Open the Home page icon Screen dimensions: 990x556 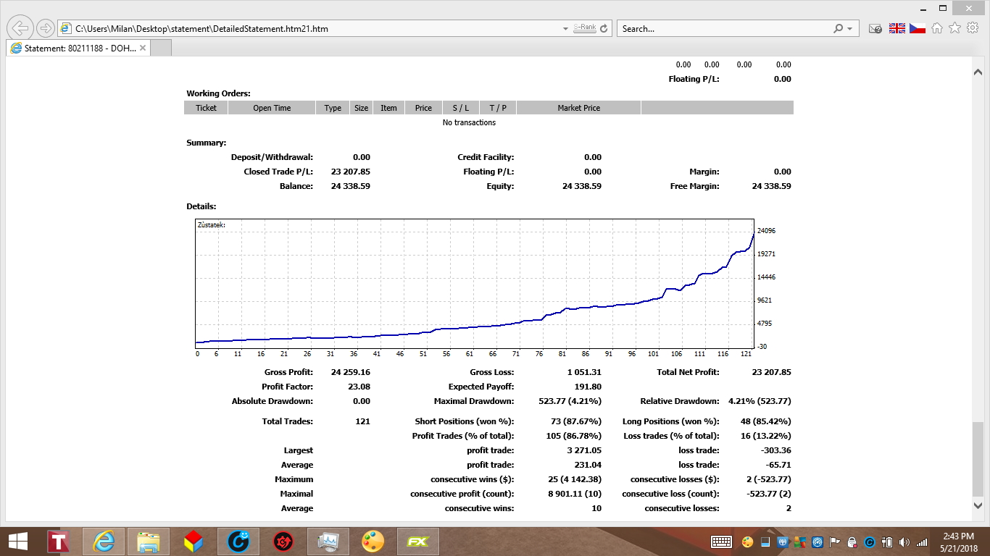(937, 28)
